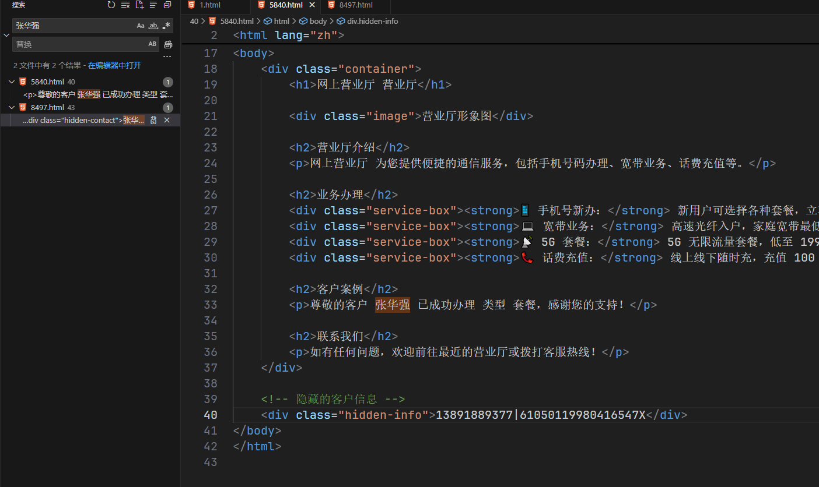Click line number 40 in gutter
Screen dimensions: 819x487
[210, 415]
